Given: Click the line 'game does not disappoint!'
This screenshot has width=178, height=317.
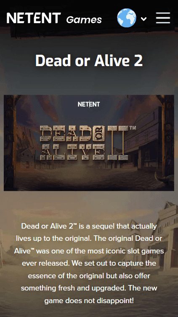Looking at the screenshot, I should (89, 301).
